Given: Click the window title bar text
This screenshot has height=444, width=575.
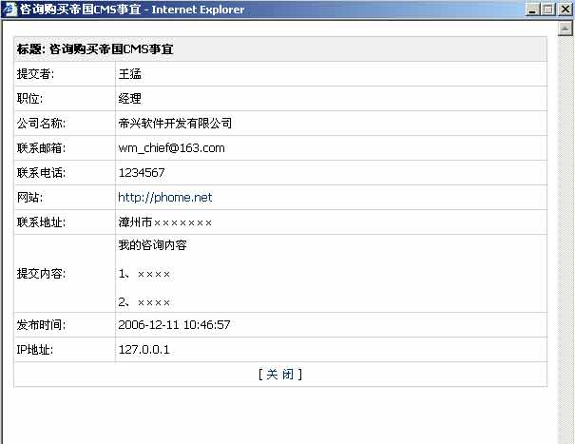Looking at the screenshot, I should (x=131, y=10).
